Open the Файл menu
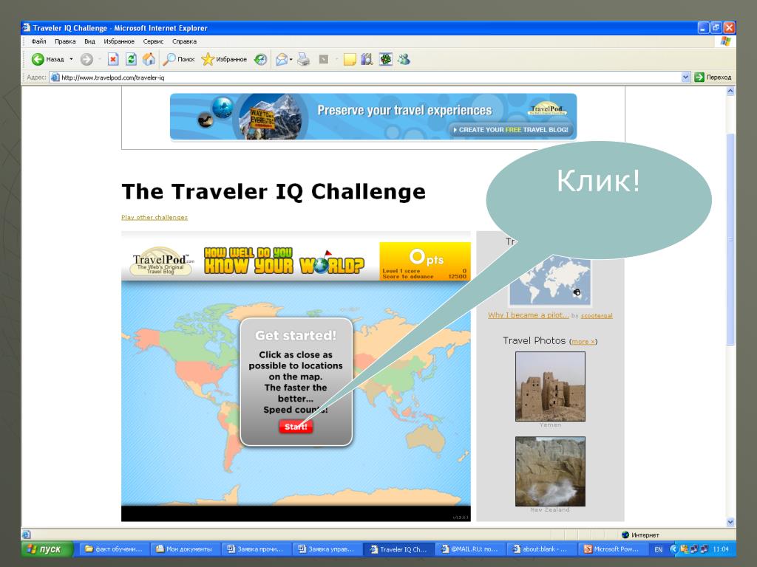 (38, 41)
